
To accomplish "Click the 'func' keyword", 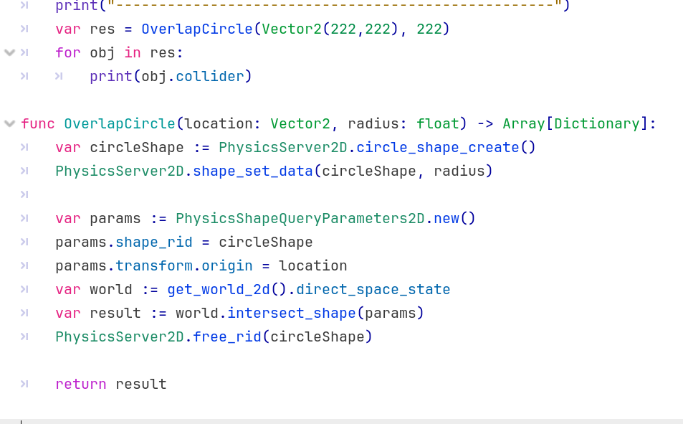I will pos(38,124).
